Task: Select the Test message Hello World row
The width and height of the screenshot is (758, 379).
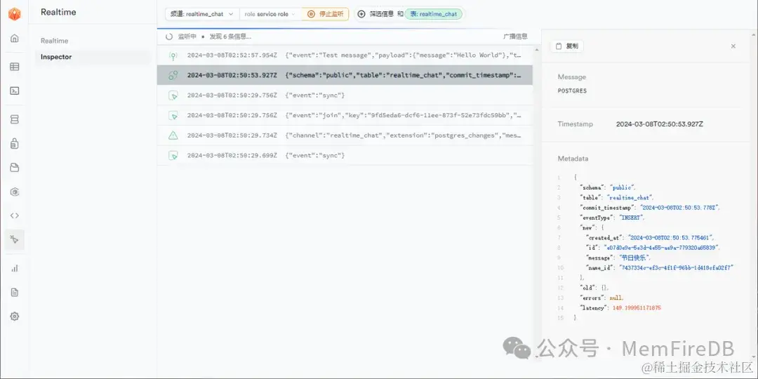Action: pos(345,55)
